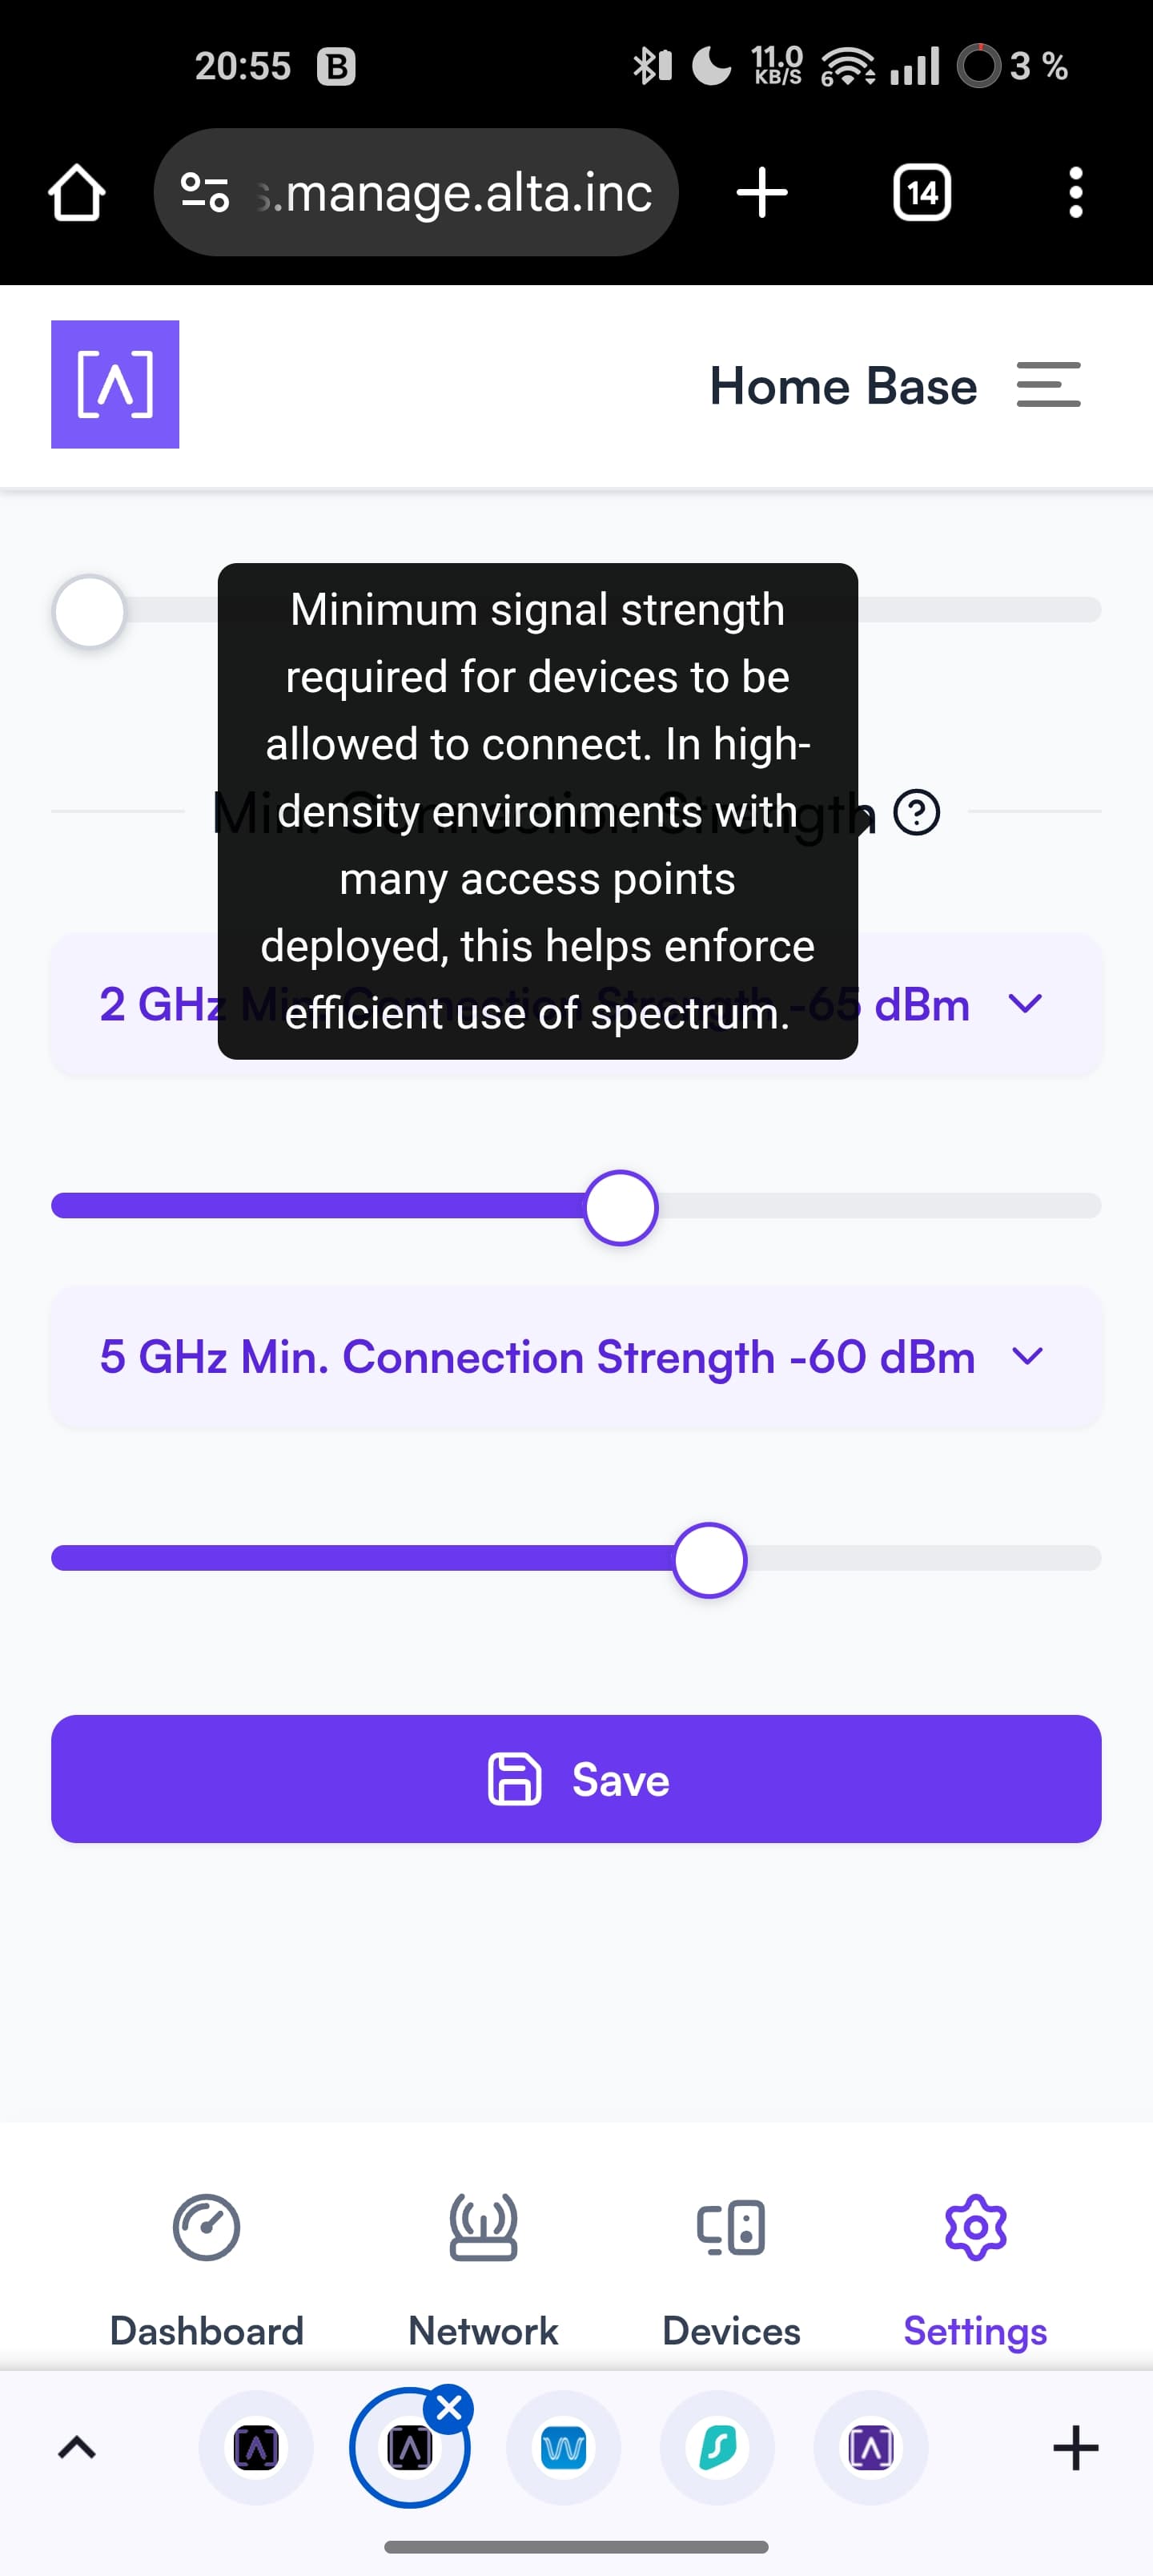Open a new browser tab with plus

coord(762,192)
